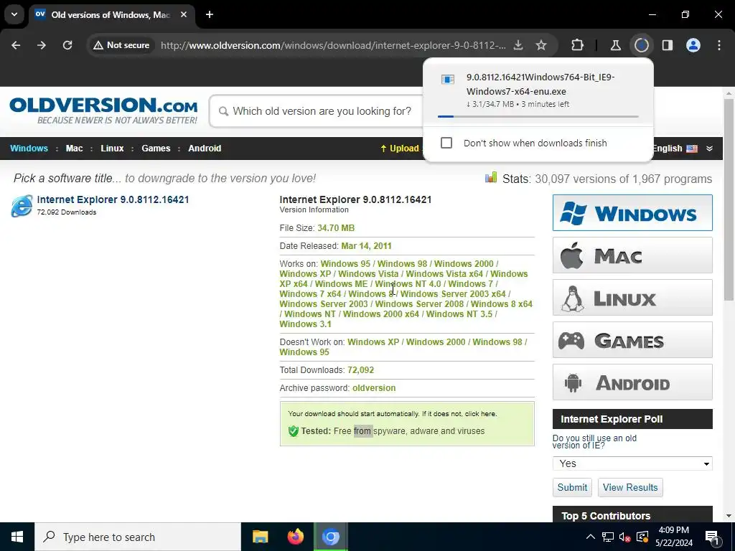Submit the Internet Explorer poll

pos(572,487)
